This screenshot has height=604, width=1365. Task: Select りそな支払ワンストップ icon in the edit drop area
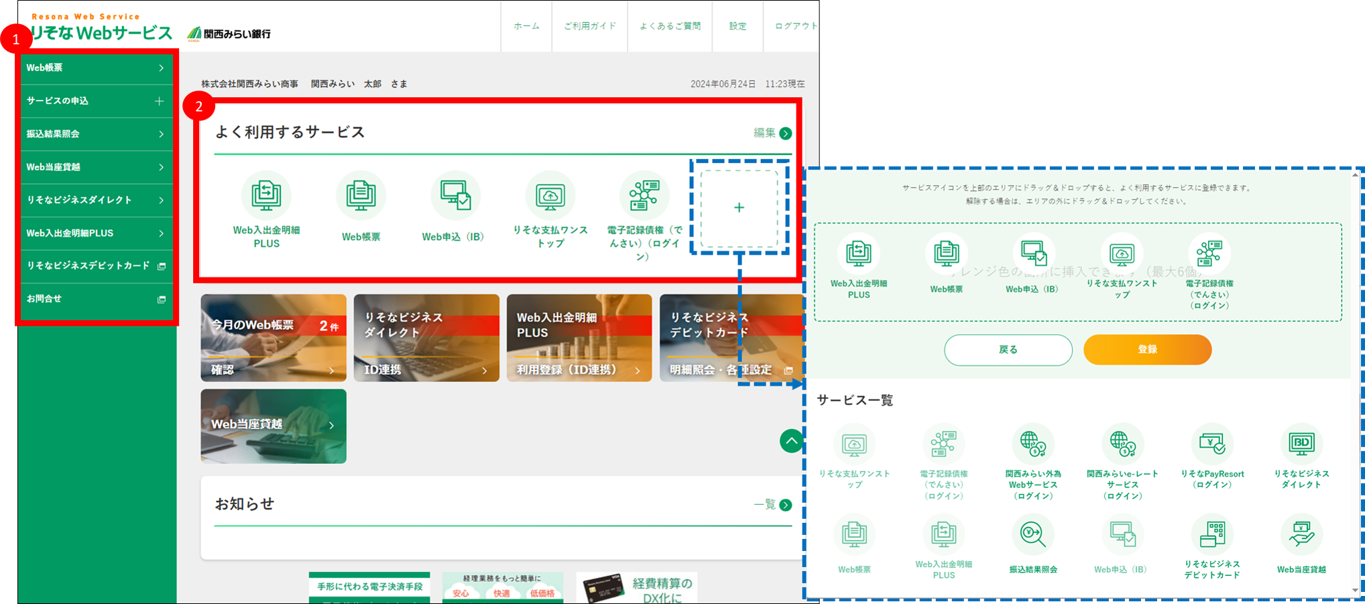(1122, 253)
